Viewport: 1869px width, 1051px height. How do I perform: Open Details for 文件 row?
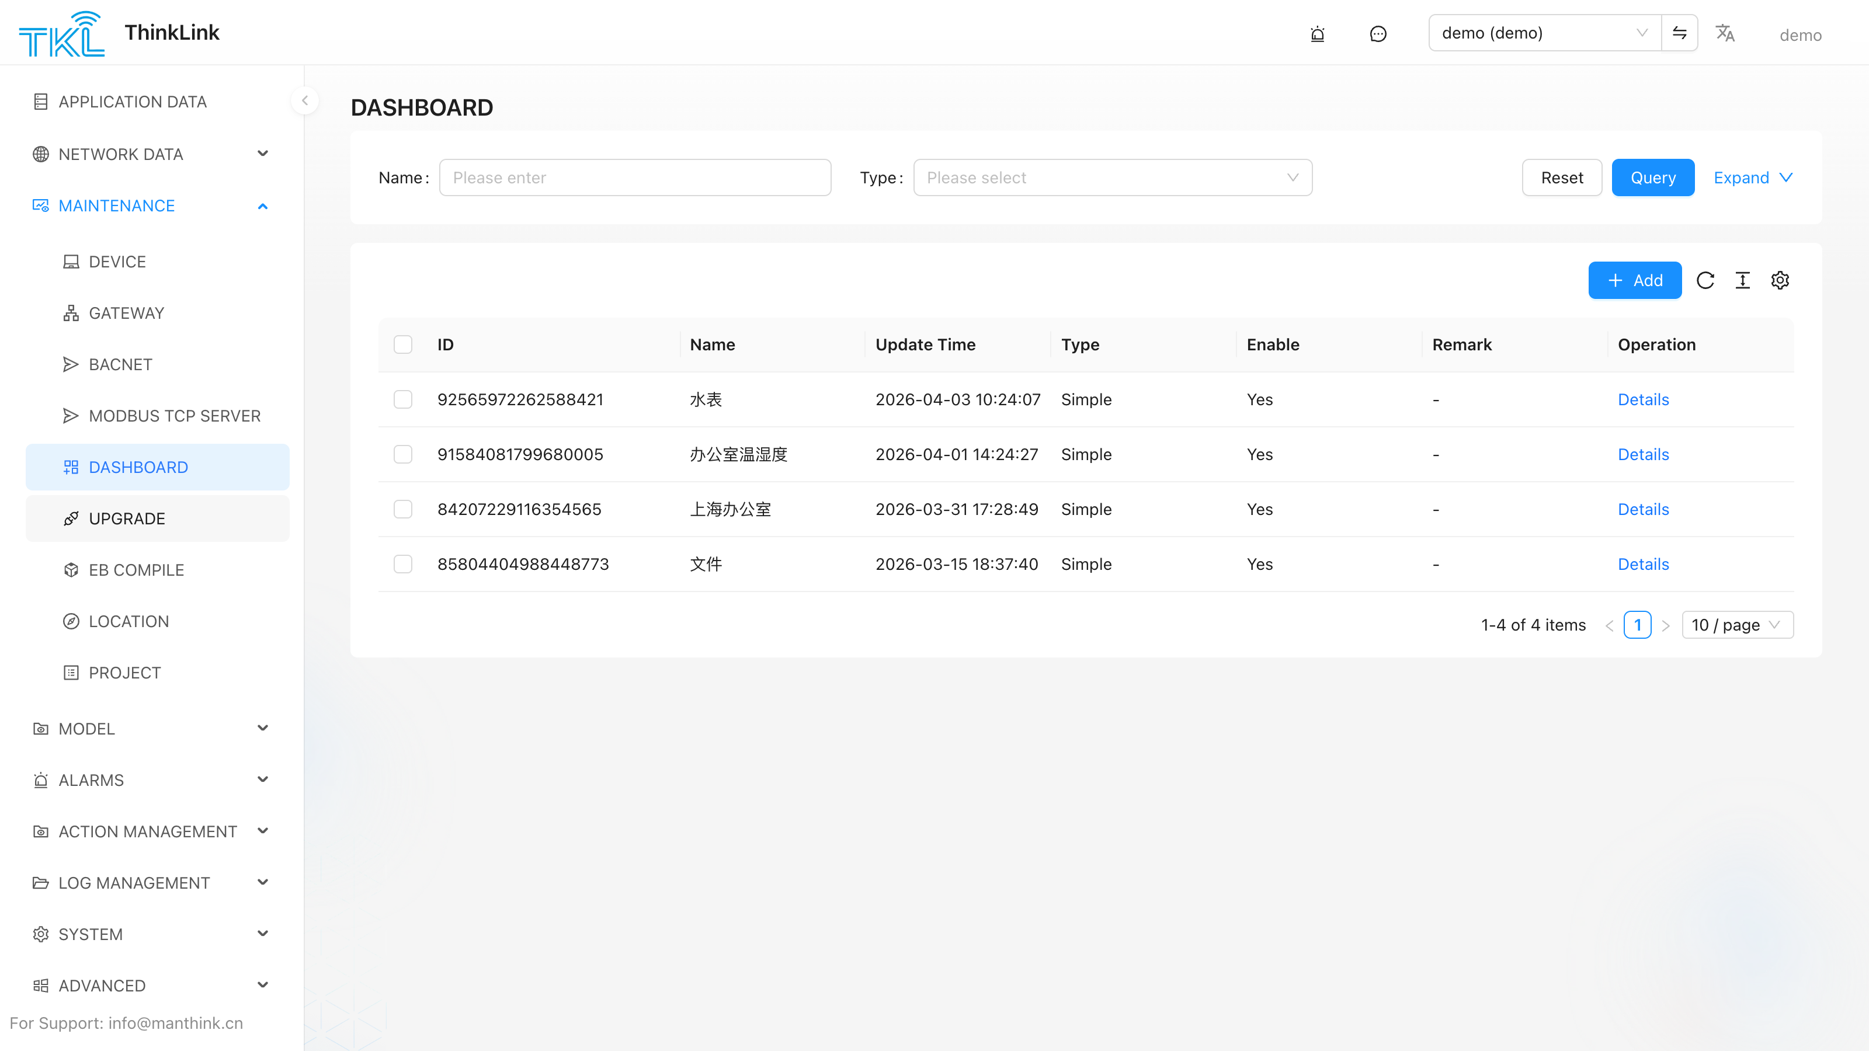(x=1644, y=563)
